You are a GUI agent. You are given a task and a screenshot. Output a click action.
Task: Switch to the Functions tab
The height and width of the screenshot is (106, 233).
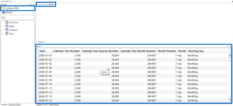pos(12,105)
